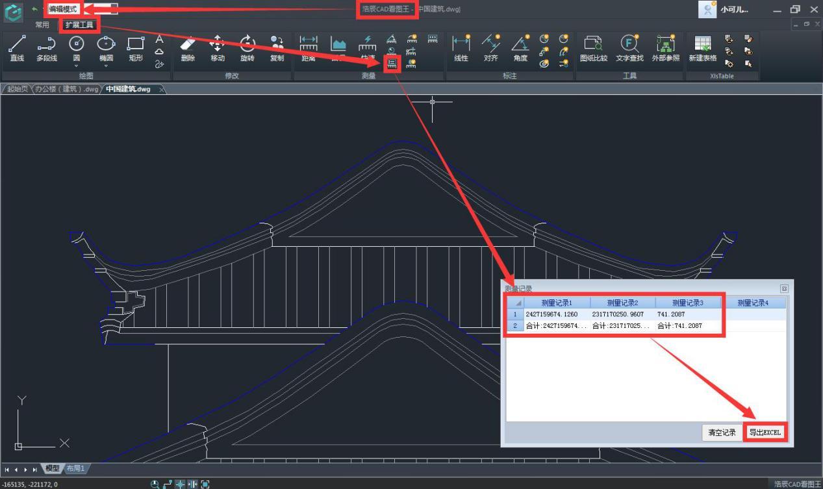Close the 中国建筑.dwg tab with its X
Image resolution: width=823 pixels, height=489 pixels.
(161, 89)
